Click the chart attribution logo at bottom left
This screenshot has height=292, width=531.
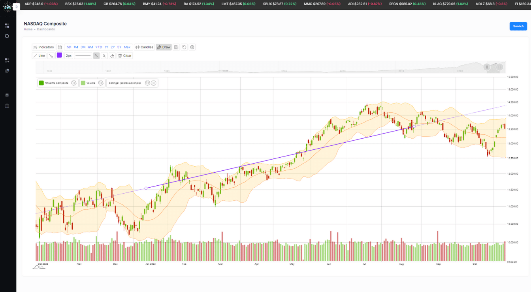point(39,267)
